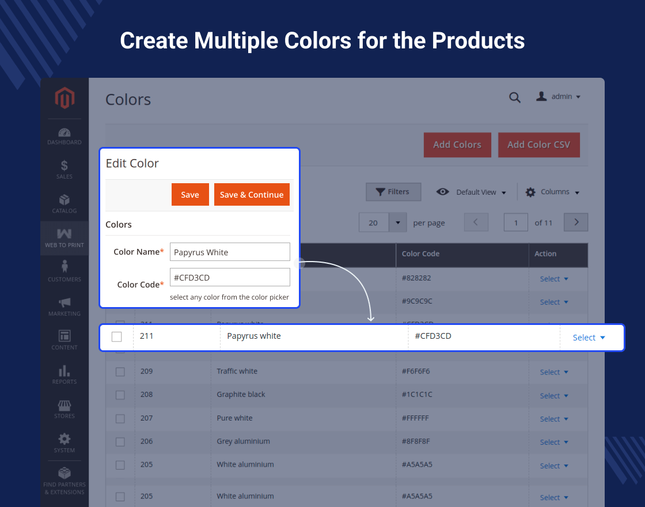Click the Color Name input field

(230, 252)
